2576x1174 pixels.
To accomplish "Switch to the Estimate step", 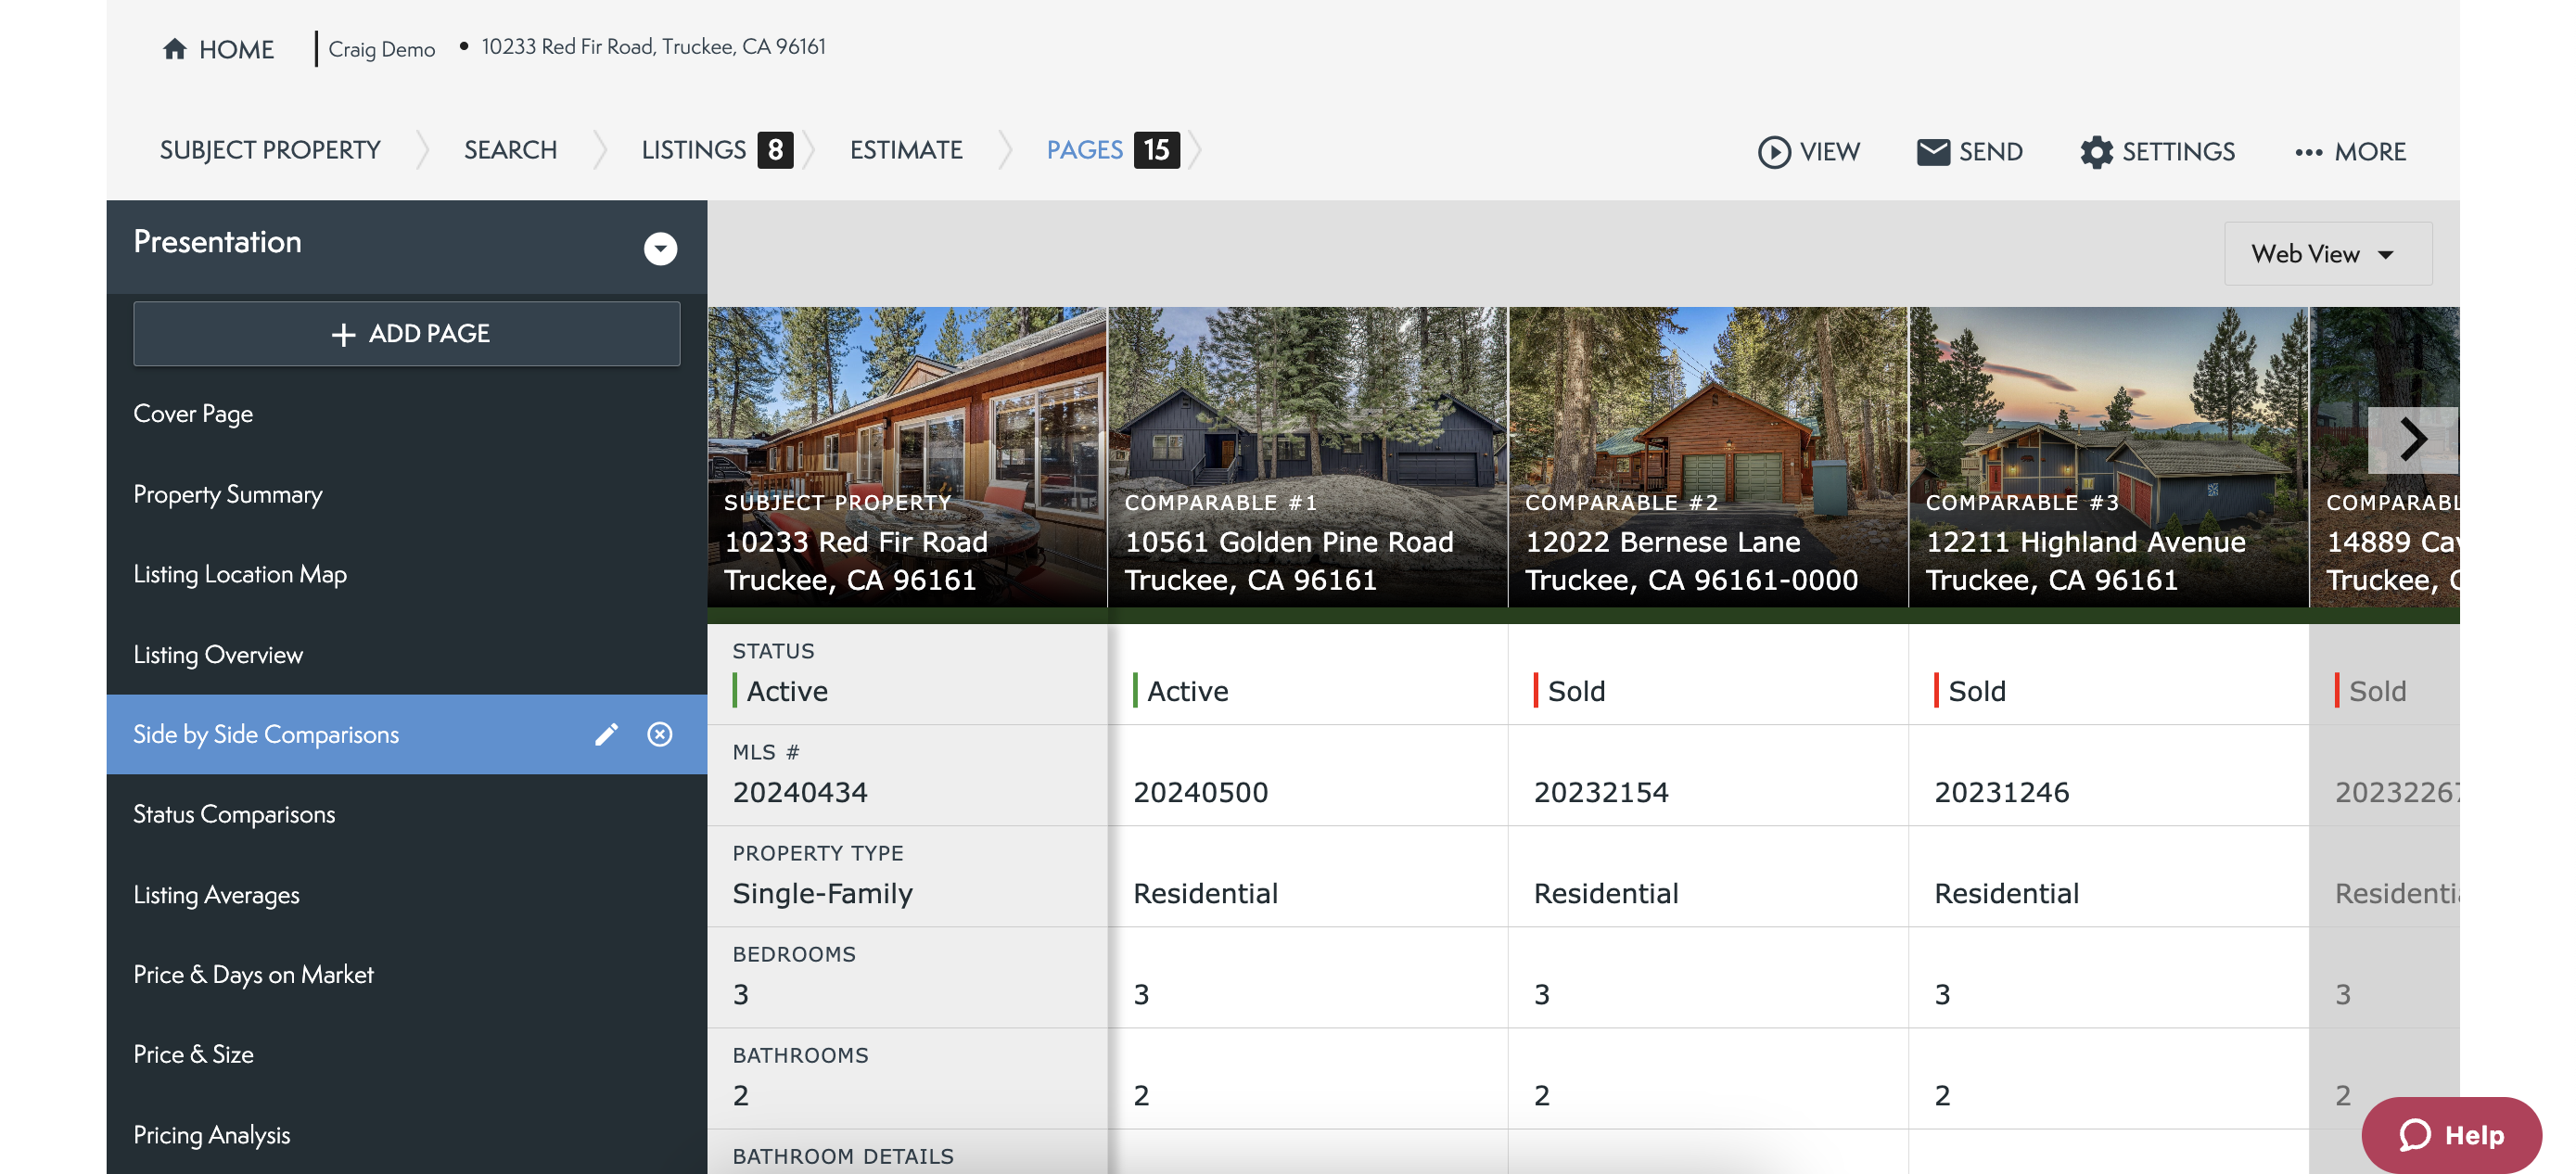I will pos(905,150).
